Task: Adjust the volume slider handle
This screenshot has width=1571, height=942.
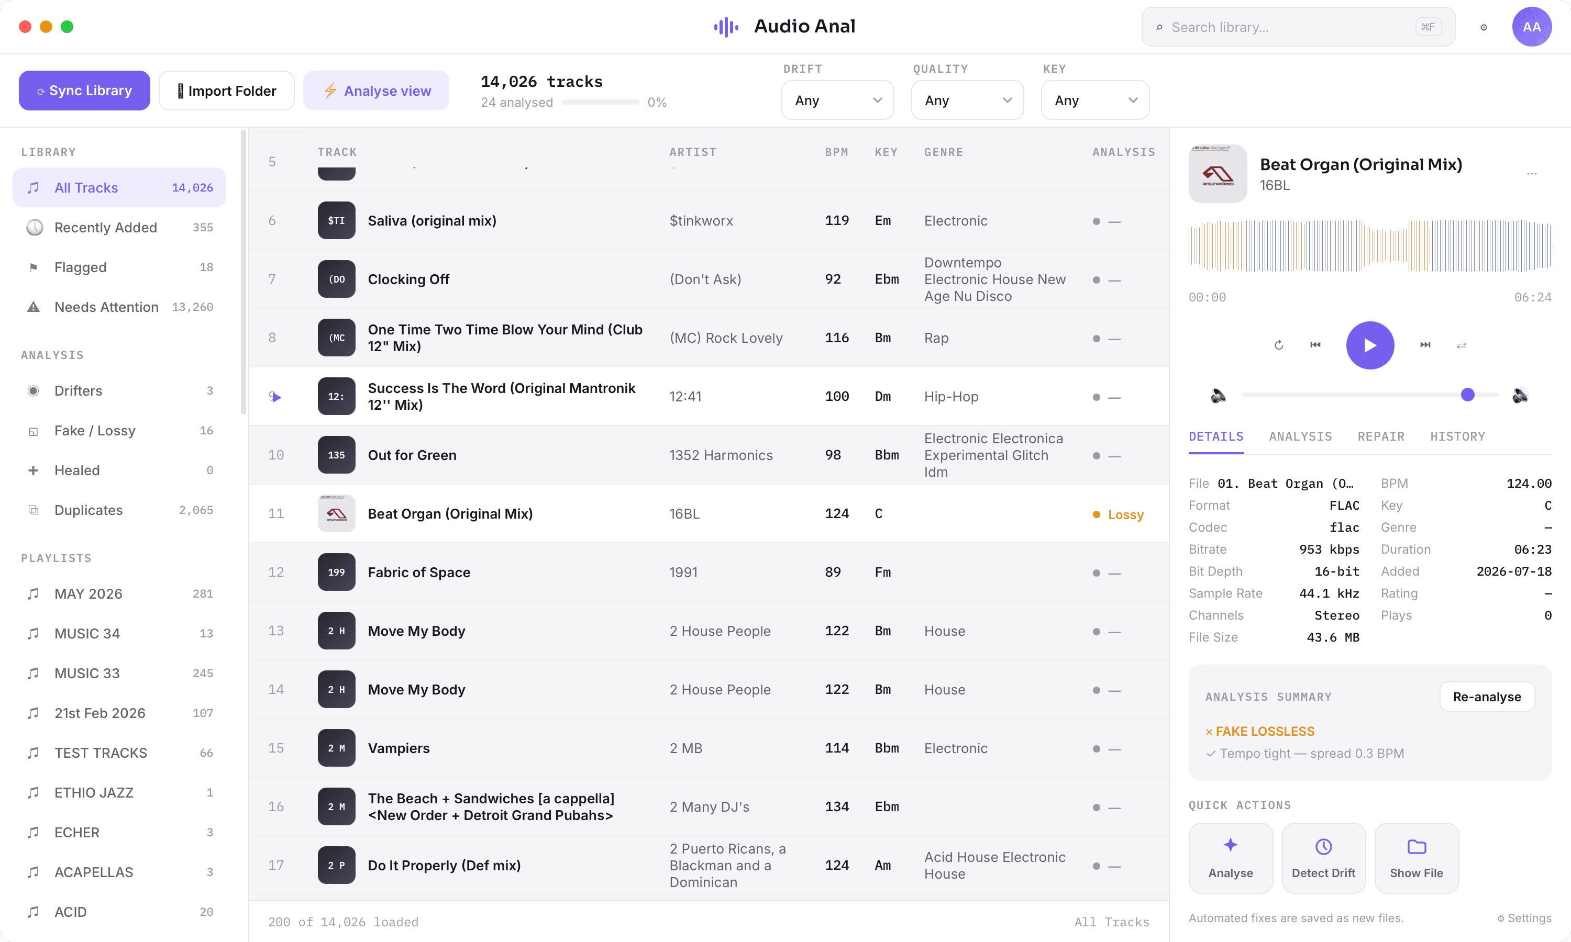Action: point(1467,395)
